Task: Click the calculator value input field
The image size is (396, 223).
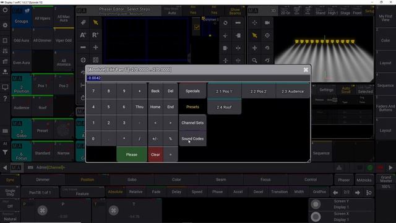Action: click(198, 78)
